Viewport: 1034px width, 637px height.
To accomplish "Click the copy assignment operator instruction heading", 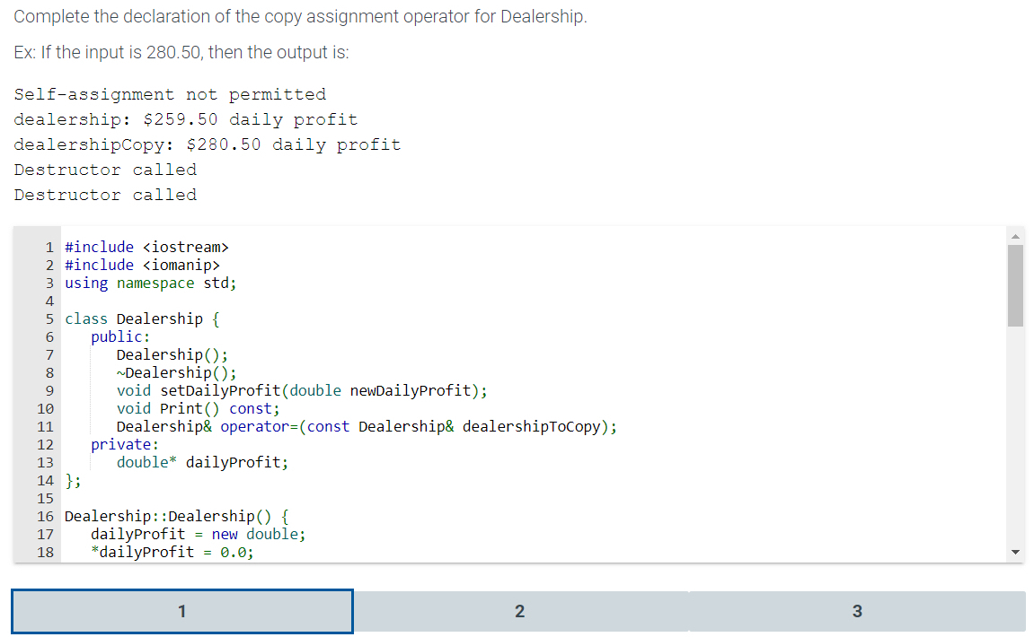I will click(301, 16).
